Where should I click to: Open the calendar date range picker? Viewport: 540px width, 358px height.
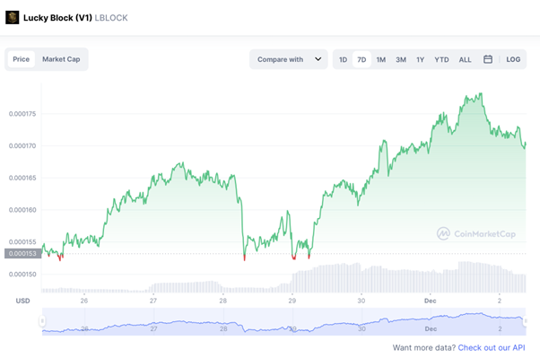coord(488,59)
